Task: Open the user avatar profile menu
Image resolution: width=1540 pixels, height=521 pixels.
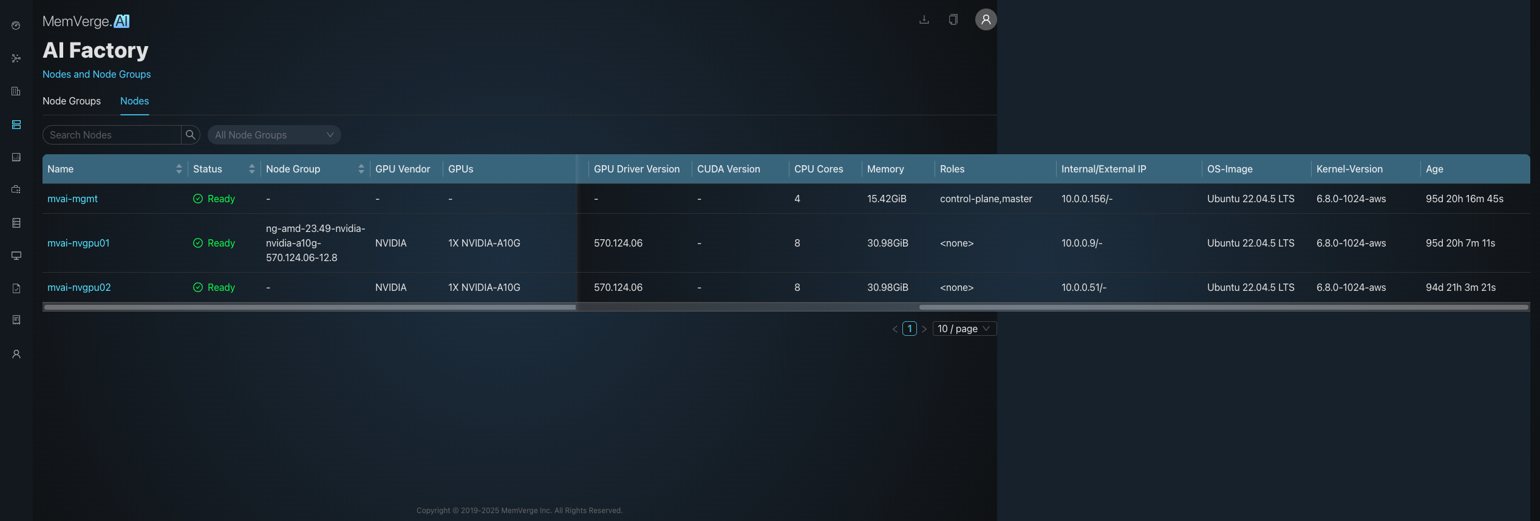Action: 986,20
